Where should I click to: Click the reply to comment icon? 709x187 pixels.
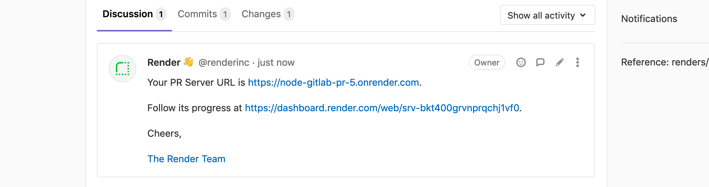(x=540, y=62)
